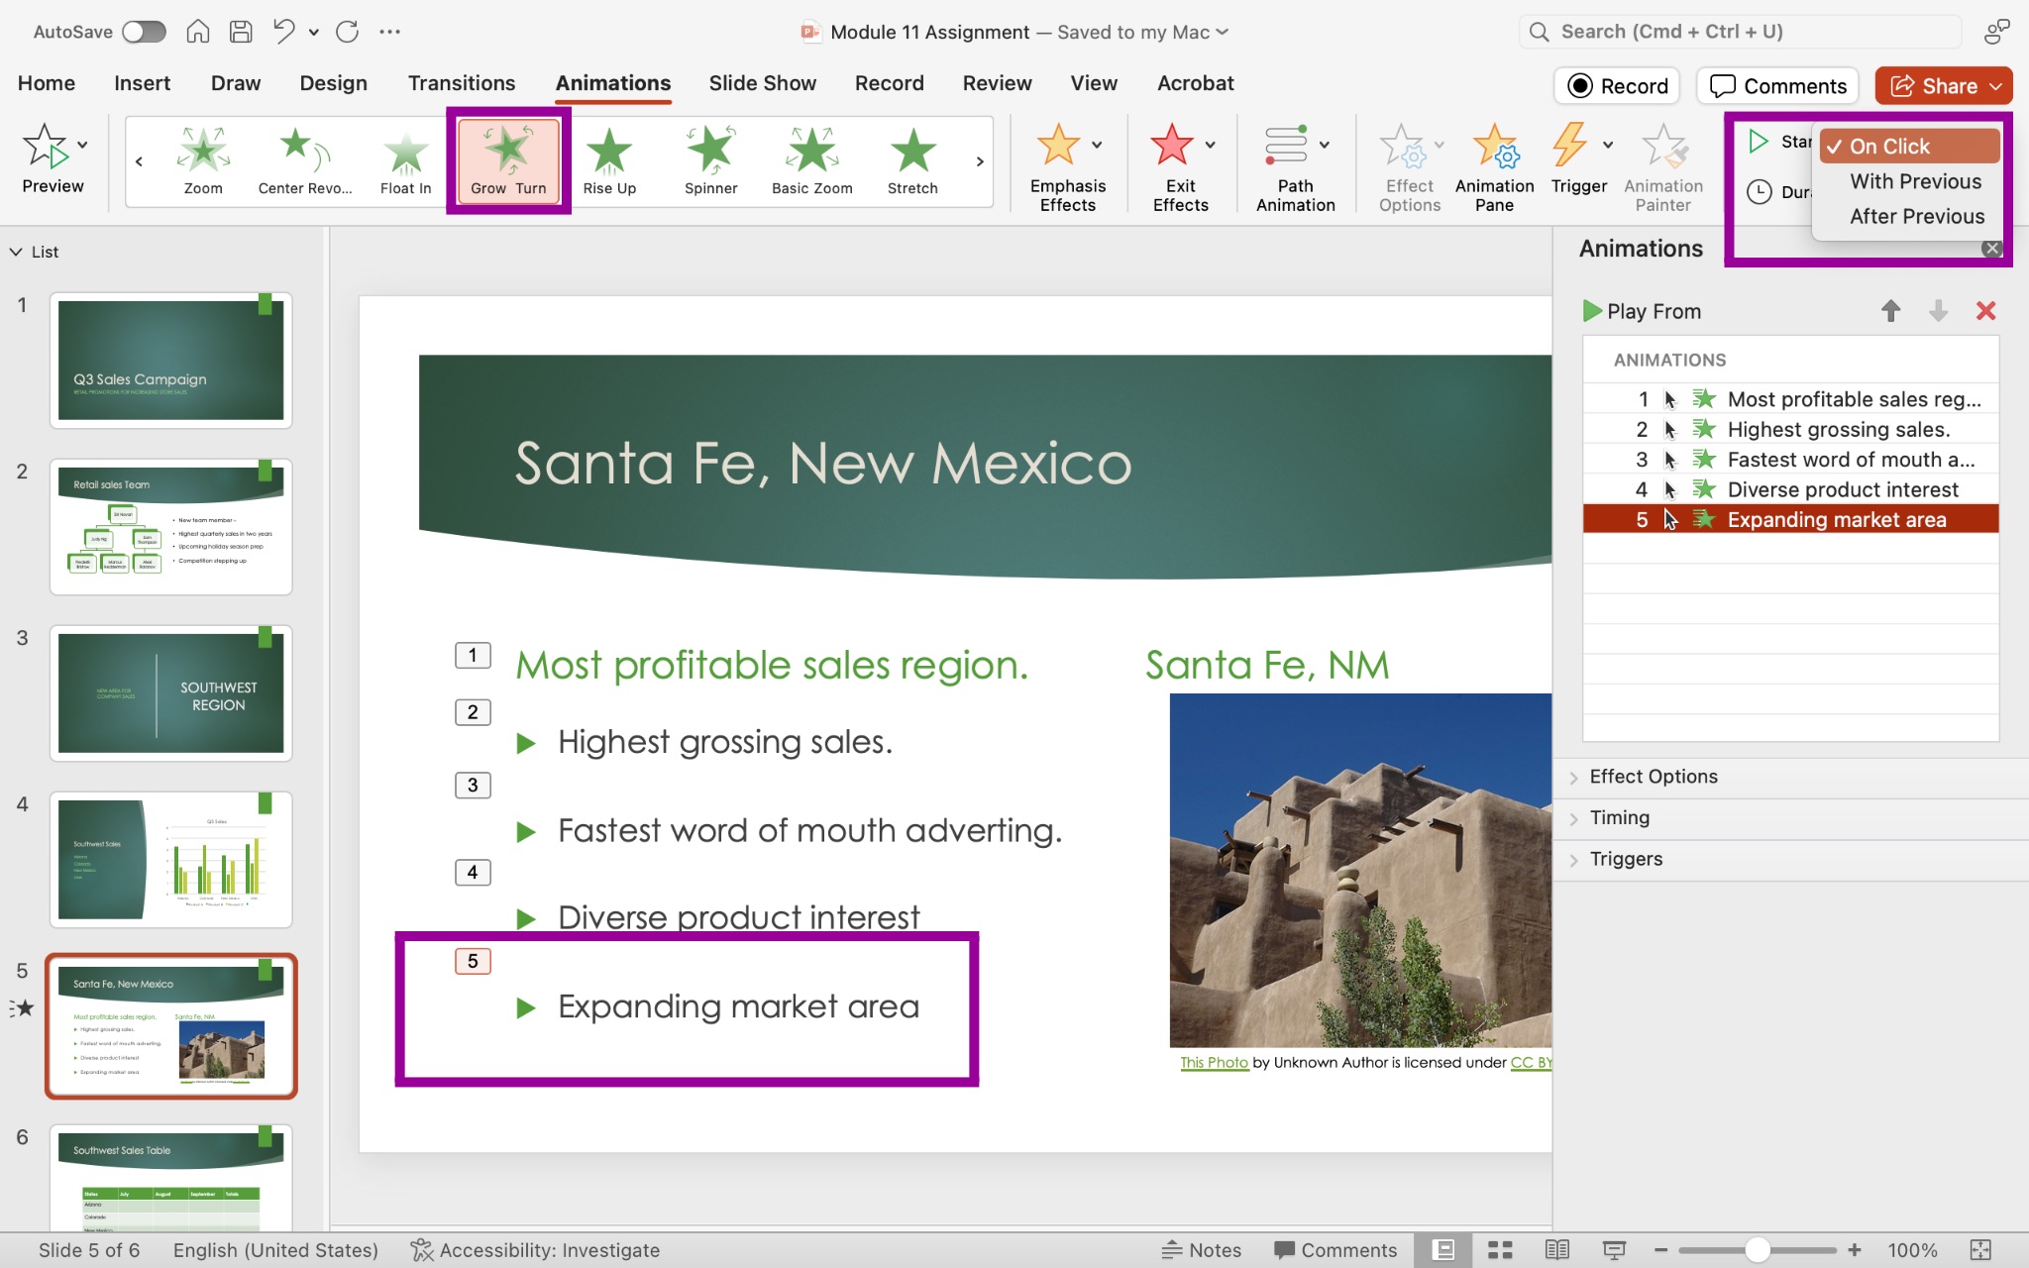Select animation 4 Diverse product interest
2029x1268 pixels.
(1790, 489)
